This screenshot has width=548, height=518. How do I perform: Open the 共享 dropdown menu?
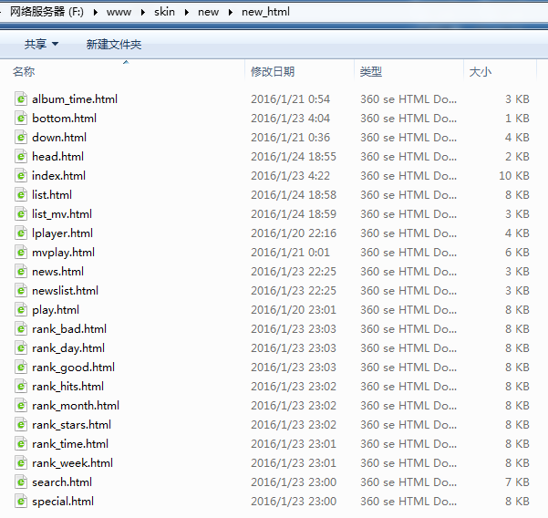tap(41, 44)
